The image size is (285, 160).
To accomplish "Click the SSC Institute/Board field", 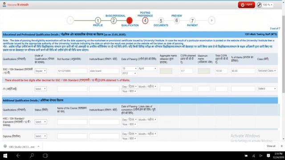I will click(x=104, y=71).
